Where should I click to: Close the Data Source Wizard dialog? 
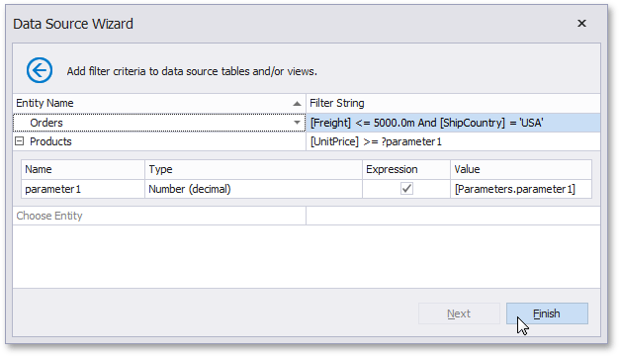(x=581, y=24)
